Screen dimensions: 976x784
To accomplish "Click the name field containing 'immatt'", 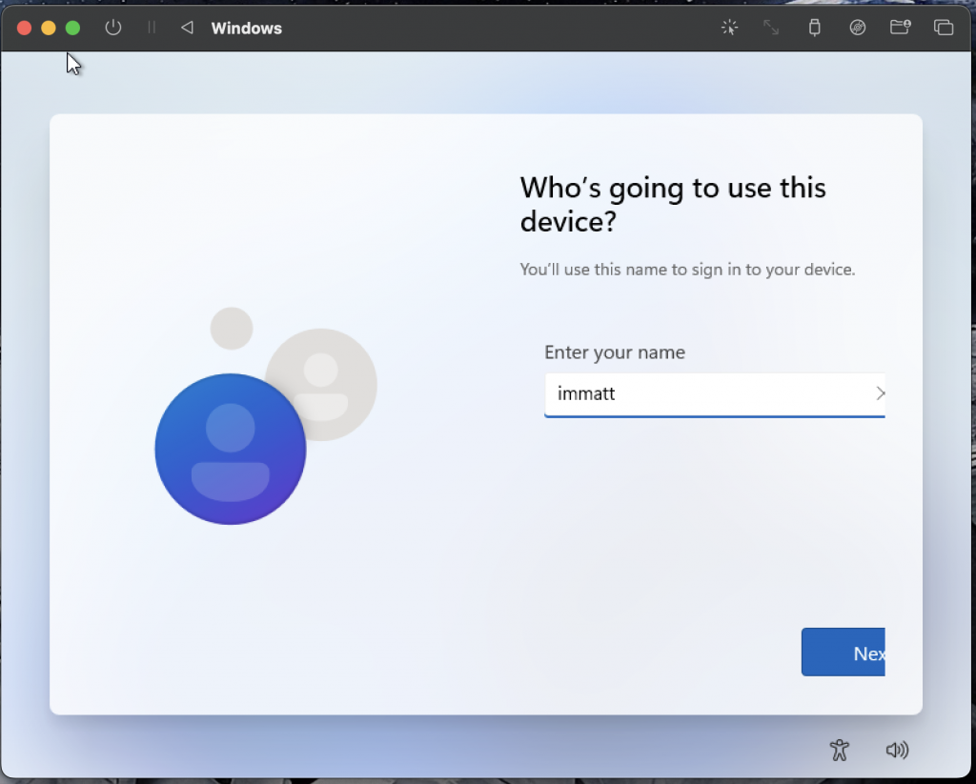I will click(705, 393).
